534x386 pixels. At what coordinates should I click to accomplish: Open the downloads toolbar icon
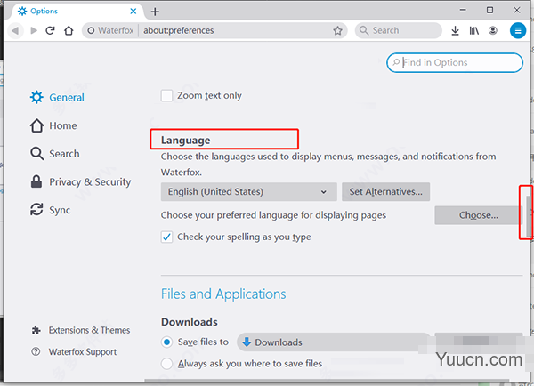[x=455, y=30]
